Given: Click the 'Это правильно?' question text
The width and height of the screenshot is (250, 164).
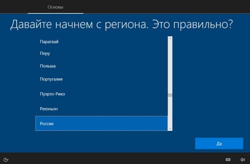Looking at the screenshot, I should 193,24.
